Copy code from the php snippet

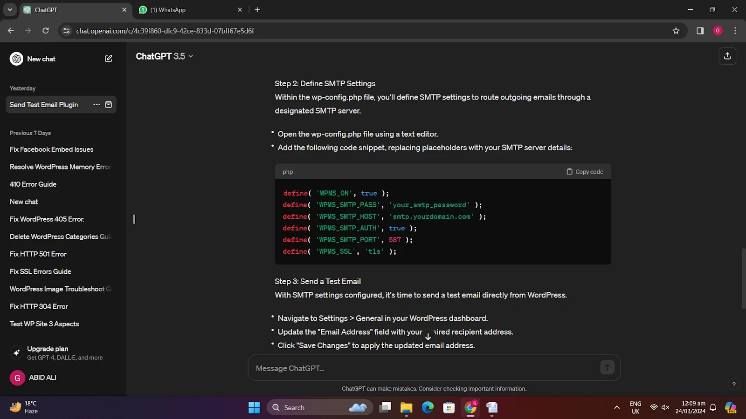coord(585,172)
